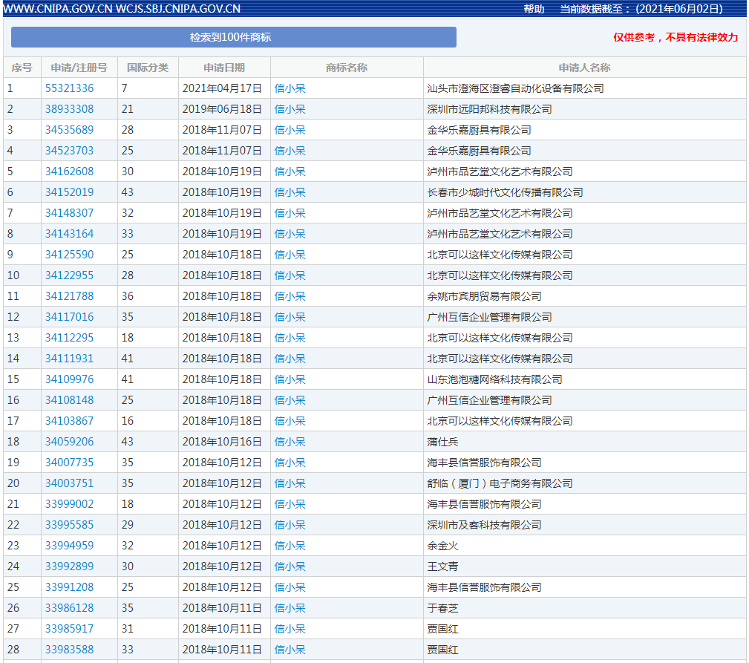Select applicant 蒲仕兵
The height and width of the screenshot is (663, 749).
click(443, 441)
